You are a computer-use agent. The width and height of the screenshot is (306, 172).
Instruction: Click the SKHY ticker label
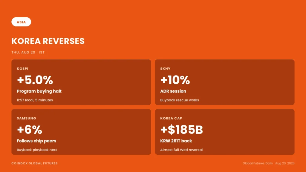(x=165, y=69)
